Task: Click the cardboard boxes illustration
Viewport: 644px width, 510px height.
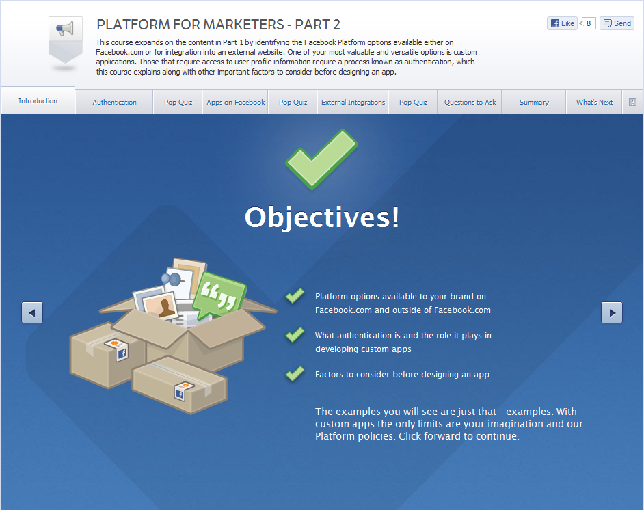Action: coord(172,336)
